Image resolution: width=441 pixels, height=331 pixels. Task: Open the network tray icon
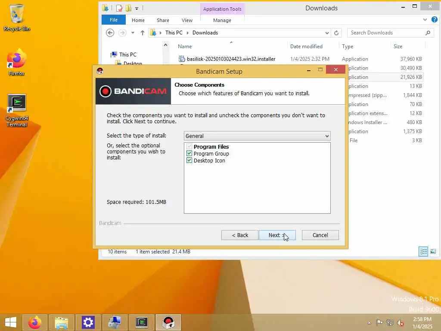point(390,323)
